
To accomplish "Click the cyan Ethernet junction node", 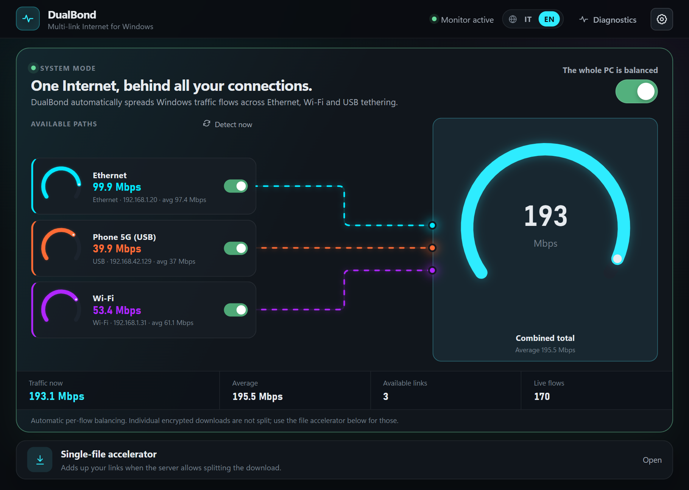I will pyautogui.click(x=432, y=226).
